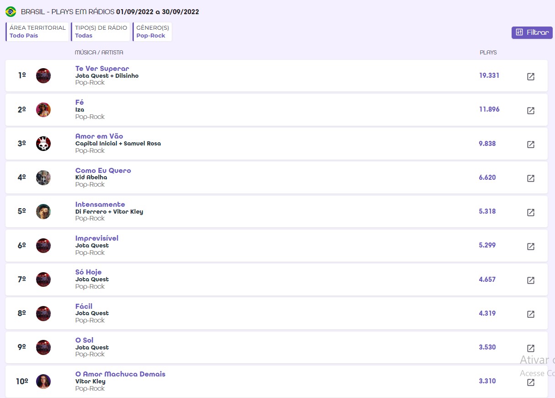The width and height of the screenshot is (555, 398).
Task: Click play count 4.319
Action: [487, 313]
